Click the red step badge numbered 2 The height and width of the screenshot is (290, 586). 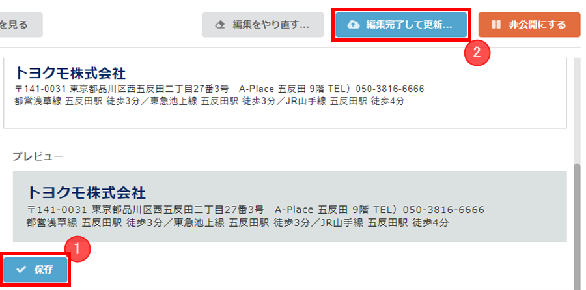477,53
